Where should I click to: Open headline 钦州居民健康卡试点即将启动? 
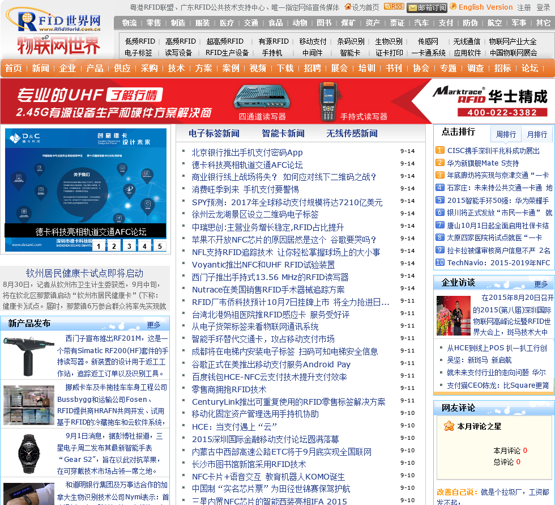click(x=84, y=273)
